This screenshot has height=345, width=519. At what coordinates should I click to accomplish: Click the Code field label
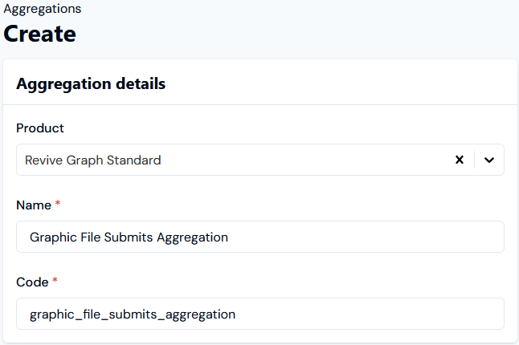(32, 282)
